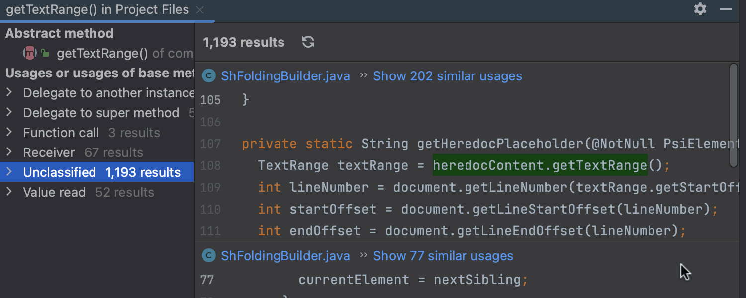Image resolution: width=746 pixels, height=298 pixels.
Task: Click the method icon beside getTextRange()
Action: point(30,53)
